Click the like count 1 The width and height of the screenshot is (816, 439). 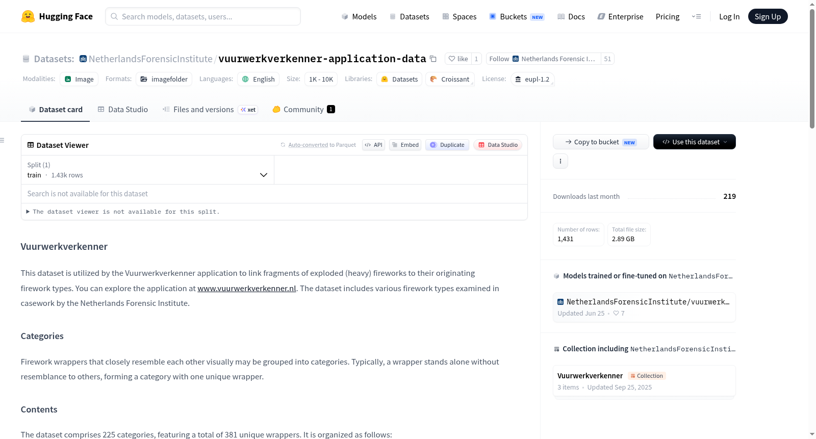[x=476, y=59]
